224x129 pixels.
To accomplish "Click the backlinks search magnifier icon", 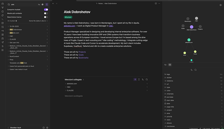I will [x=147, y=80].
